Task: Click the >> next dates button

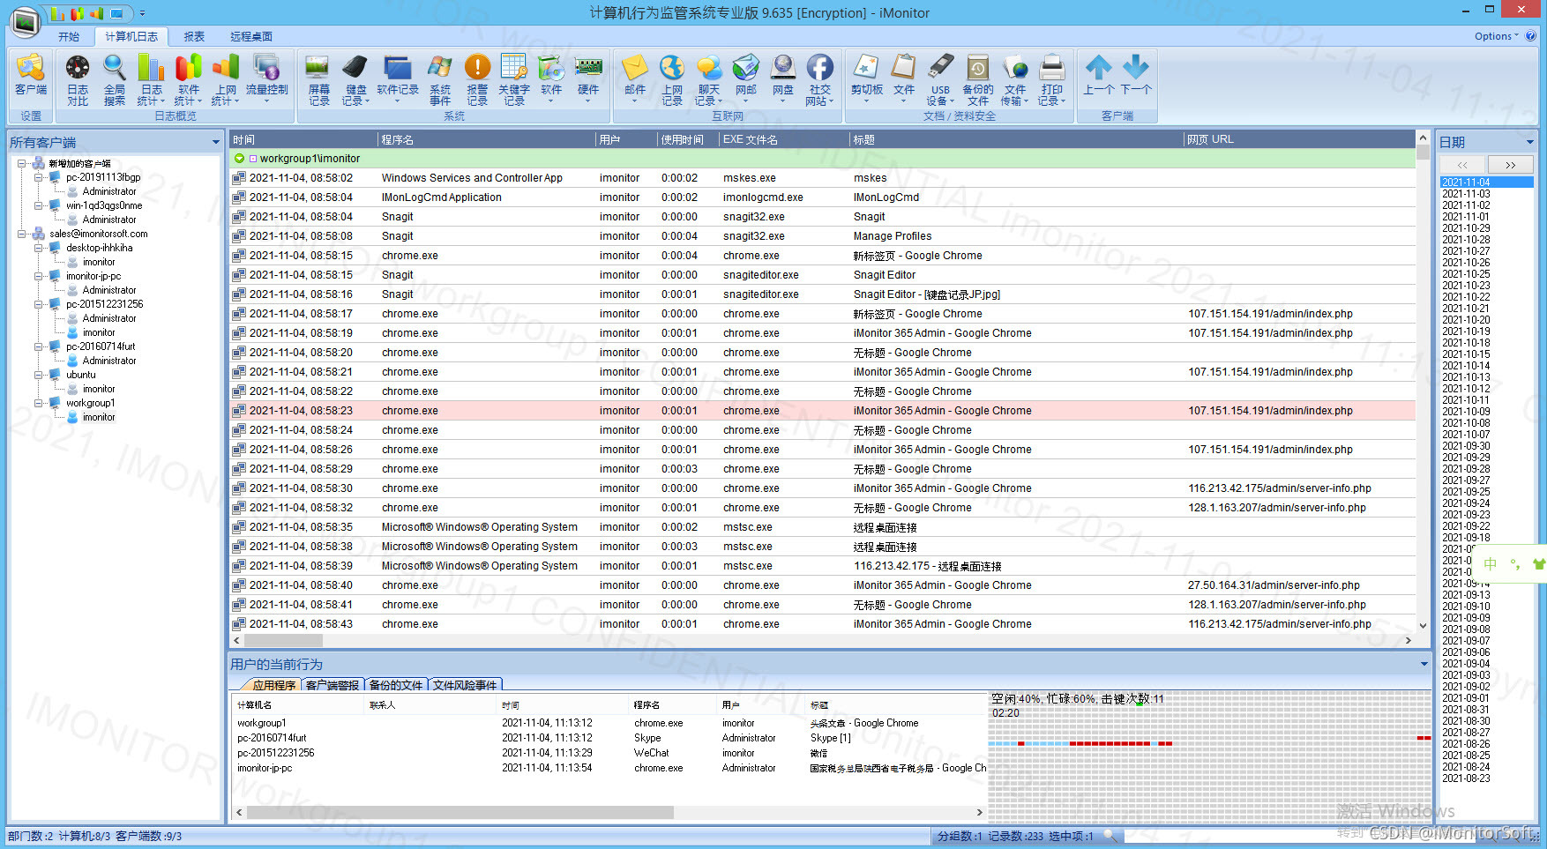Action: [x=1510, y=165]
